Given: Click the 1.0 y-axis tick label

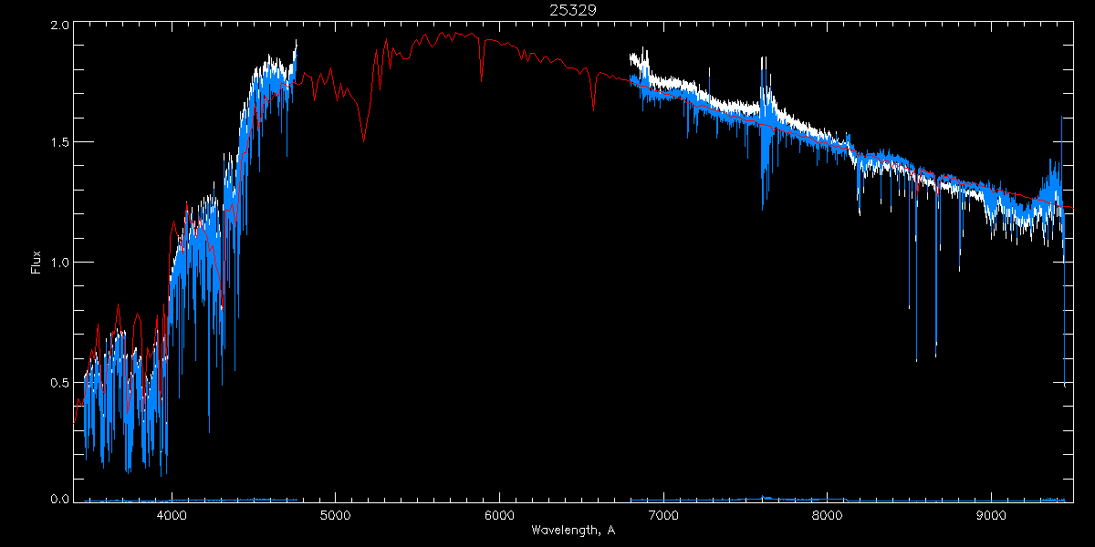Looking at the screenshot, I should tap(59, 263).
